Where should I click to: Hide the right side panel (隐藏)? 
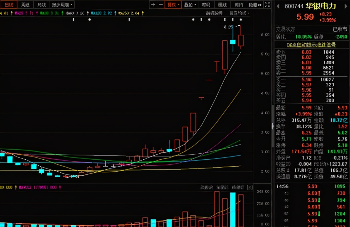[x=255, y=4]
